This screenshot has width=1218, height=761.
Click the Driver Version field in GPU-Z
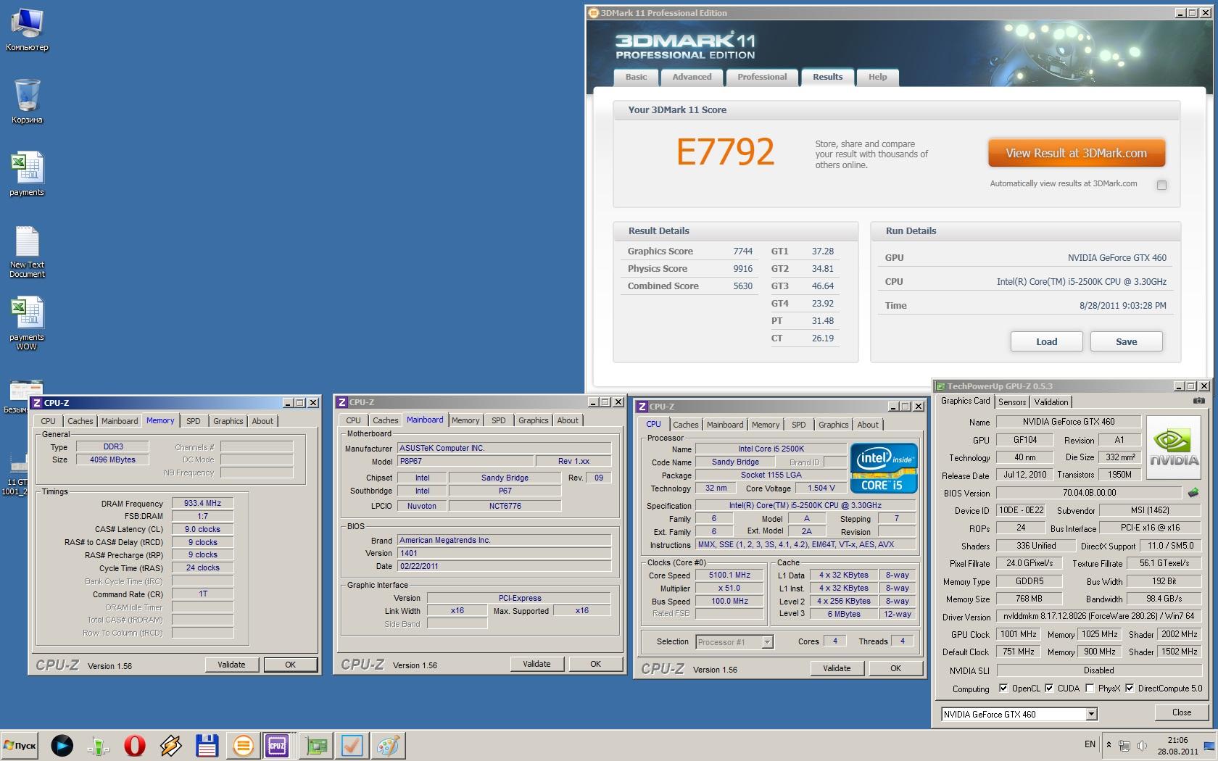tap(1098, 617)
